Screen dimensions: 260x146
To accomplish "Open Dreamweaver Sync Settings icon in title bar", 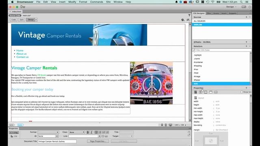I will coord(244,7).
